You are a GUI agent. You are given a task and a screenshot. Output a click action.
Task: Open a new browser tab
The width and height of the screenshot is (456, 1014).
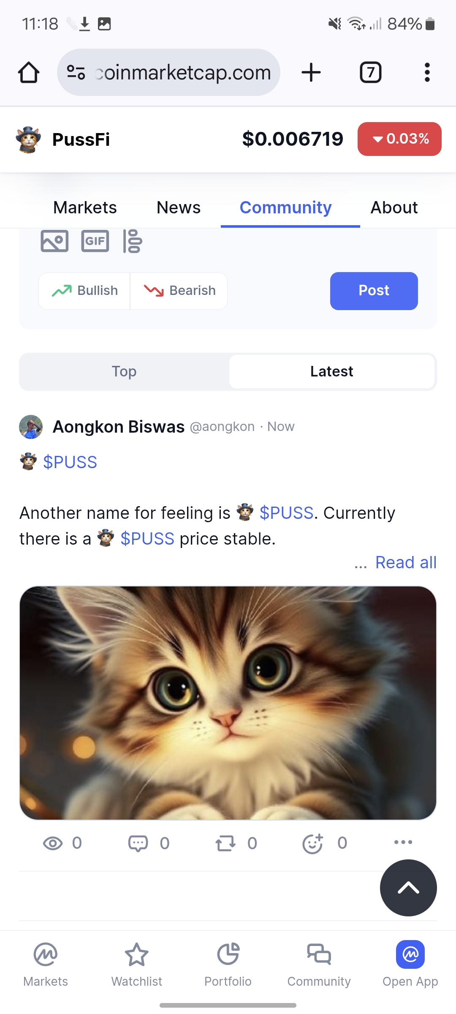point(311,72)
